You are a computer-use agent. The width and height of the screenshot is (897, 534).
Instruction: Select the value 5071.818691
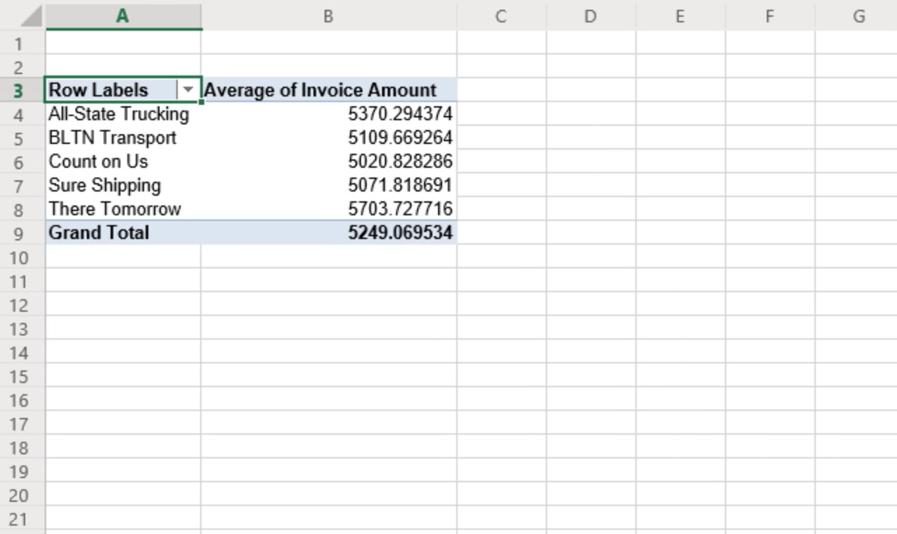coord(400,185)
